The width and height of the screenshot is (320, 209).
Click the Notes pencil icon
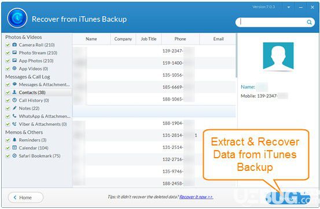pyautogui.click(x=14, y=108)
